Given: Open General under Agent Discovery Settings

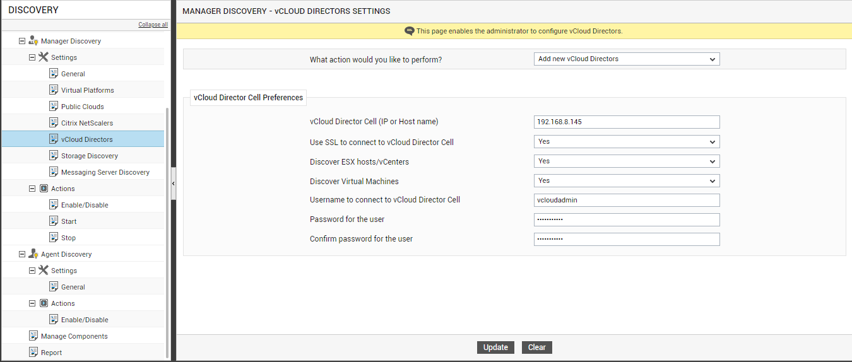Looking at the screenshot, I should click(73, 287).
